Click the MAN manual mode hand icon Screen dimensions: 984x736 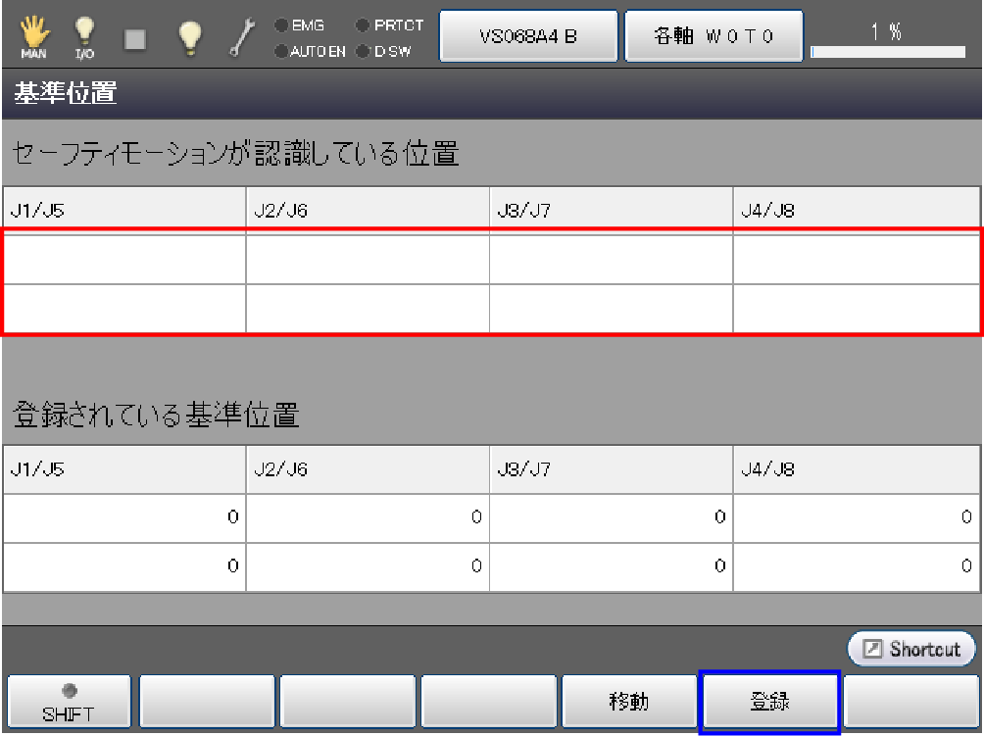[x=33, y=37]
